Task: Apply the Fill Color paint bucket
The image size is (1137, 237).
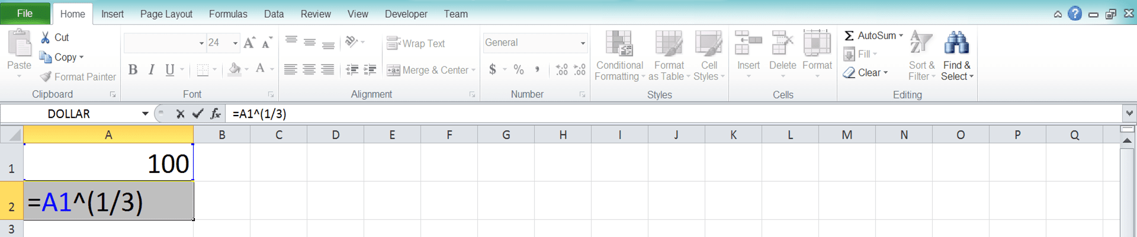Action: [235, 69]
